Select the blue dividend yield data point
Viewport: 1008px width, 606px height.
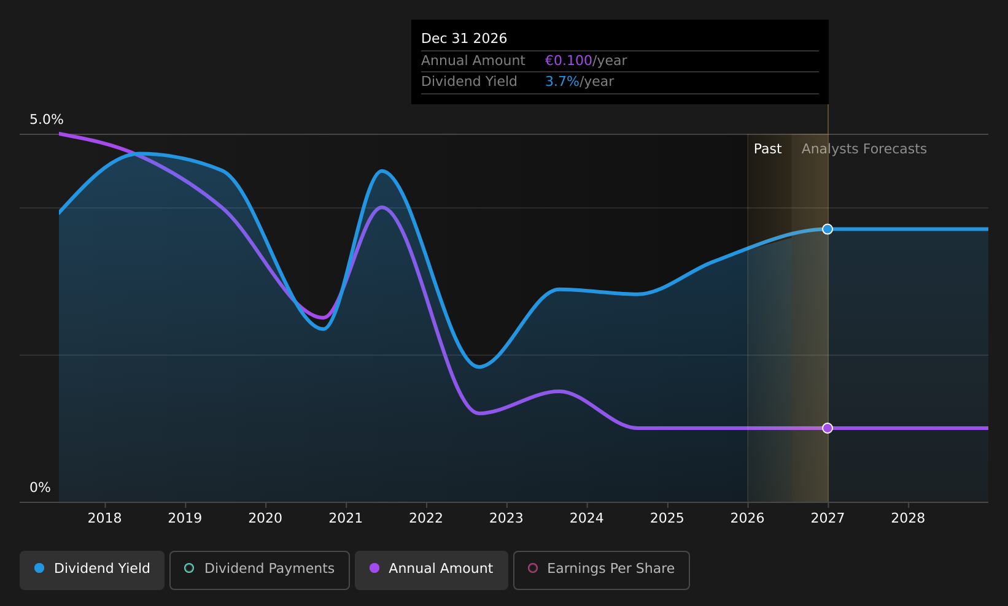click(828, 229)
